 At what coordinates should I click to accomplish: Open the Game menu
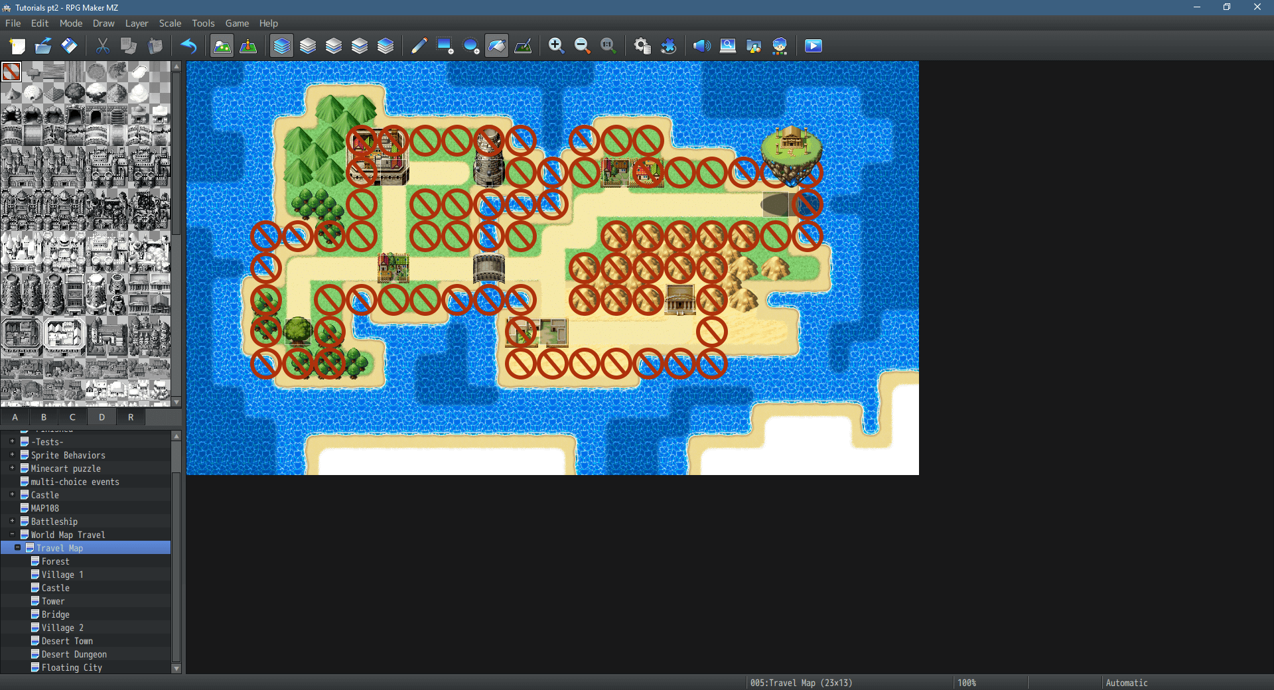[237, 23]
